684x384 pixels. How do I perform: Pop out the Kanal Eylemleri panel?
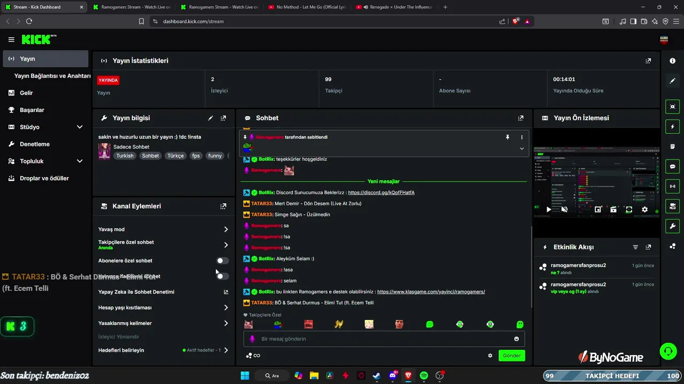point(223,206)
